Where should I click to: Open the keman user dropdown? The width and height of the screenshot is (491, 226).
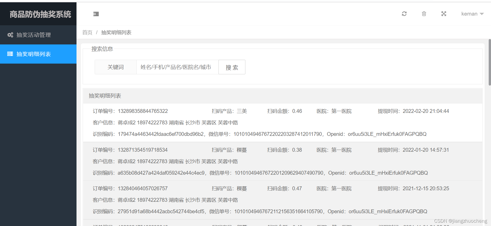[472, 14]
